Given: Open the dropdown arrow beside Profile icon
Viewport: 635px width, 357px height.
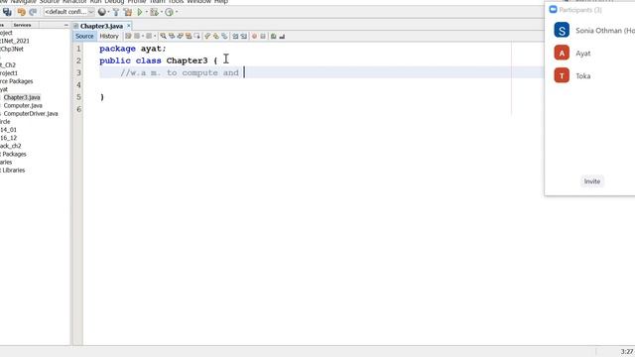Looking at the screenshot, I should (x=177, y=12).
